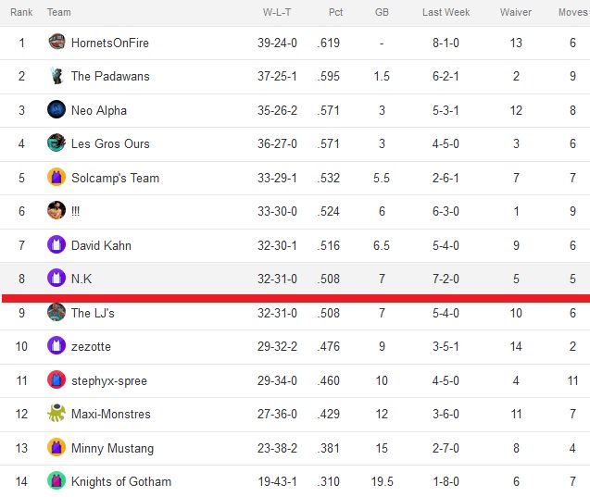Sort by the W-L-T column header
This screenshot has height=497, width=590.
pos(277,12)
